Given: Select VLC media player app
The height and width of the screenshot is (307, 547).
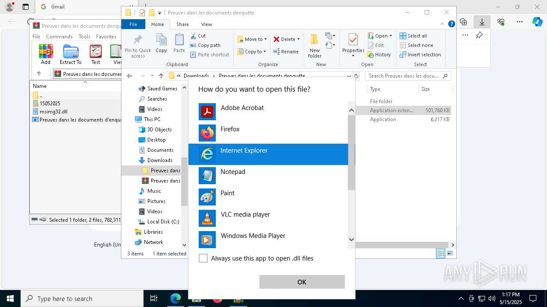Looking at the screenshot, I should pyautogui.click(x=268, y=218).
